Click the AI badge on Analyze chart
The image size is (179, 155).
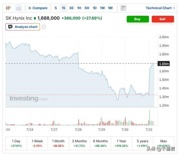(x=10, y=27)
